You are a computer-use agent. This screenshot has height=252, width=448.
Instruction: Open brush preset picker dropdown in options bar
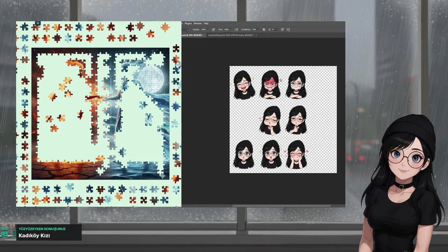tap(188, 30)
